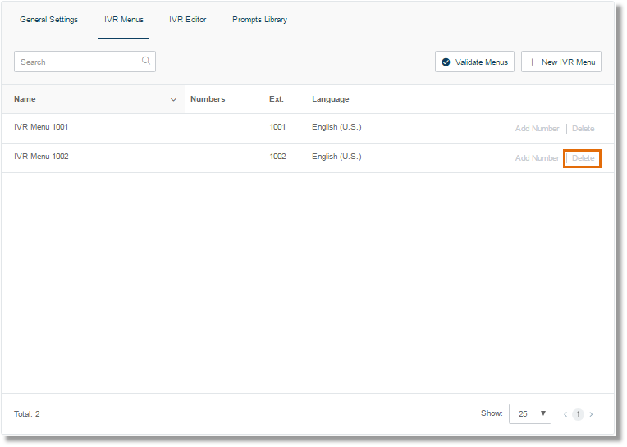Viewport: 627px width, 447px height.
Task: Click extension 1001 cell
Action: coord(277,127)
